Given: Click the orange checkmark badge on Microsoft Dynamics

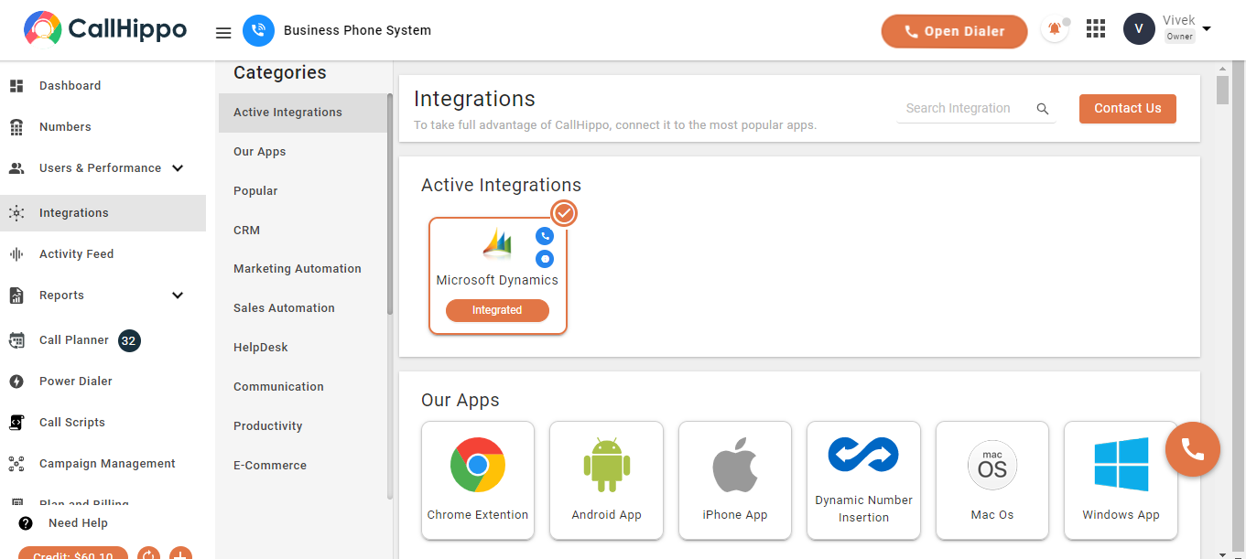Looking at the screenshot, I should pyautogui.click(x=565, y=213).
